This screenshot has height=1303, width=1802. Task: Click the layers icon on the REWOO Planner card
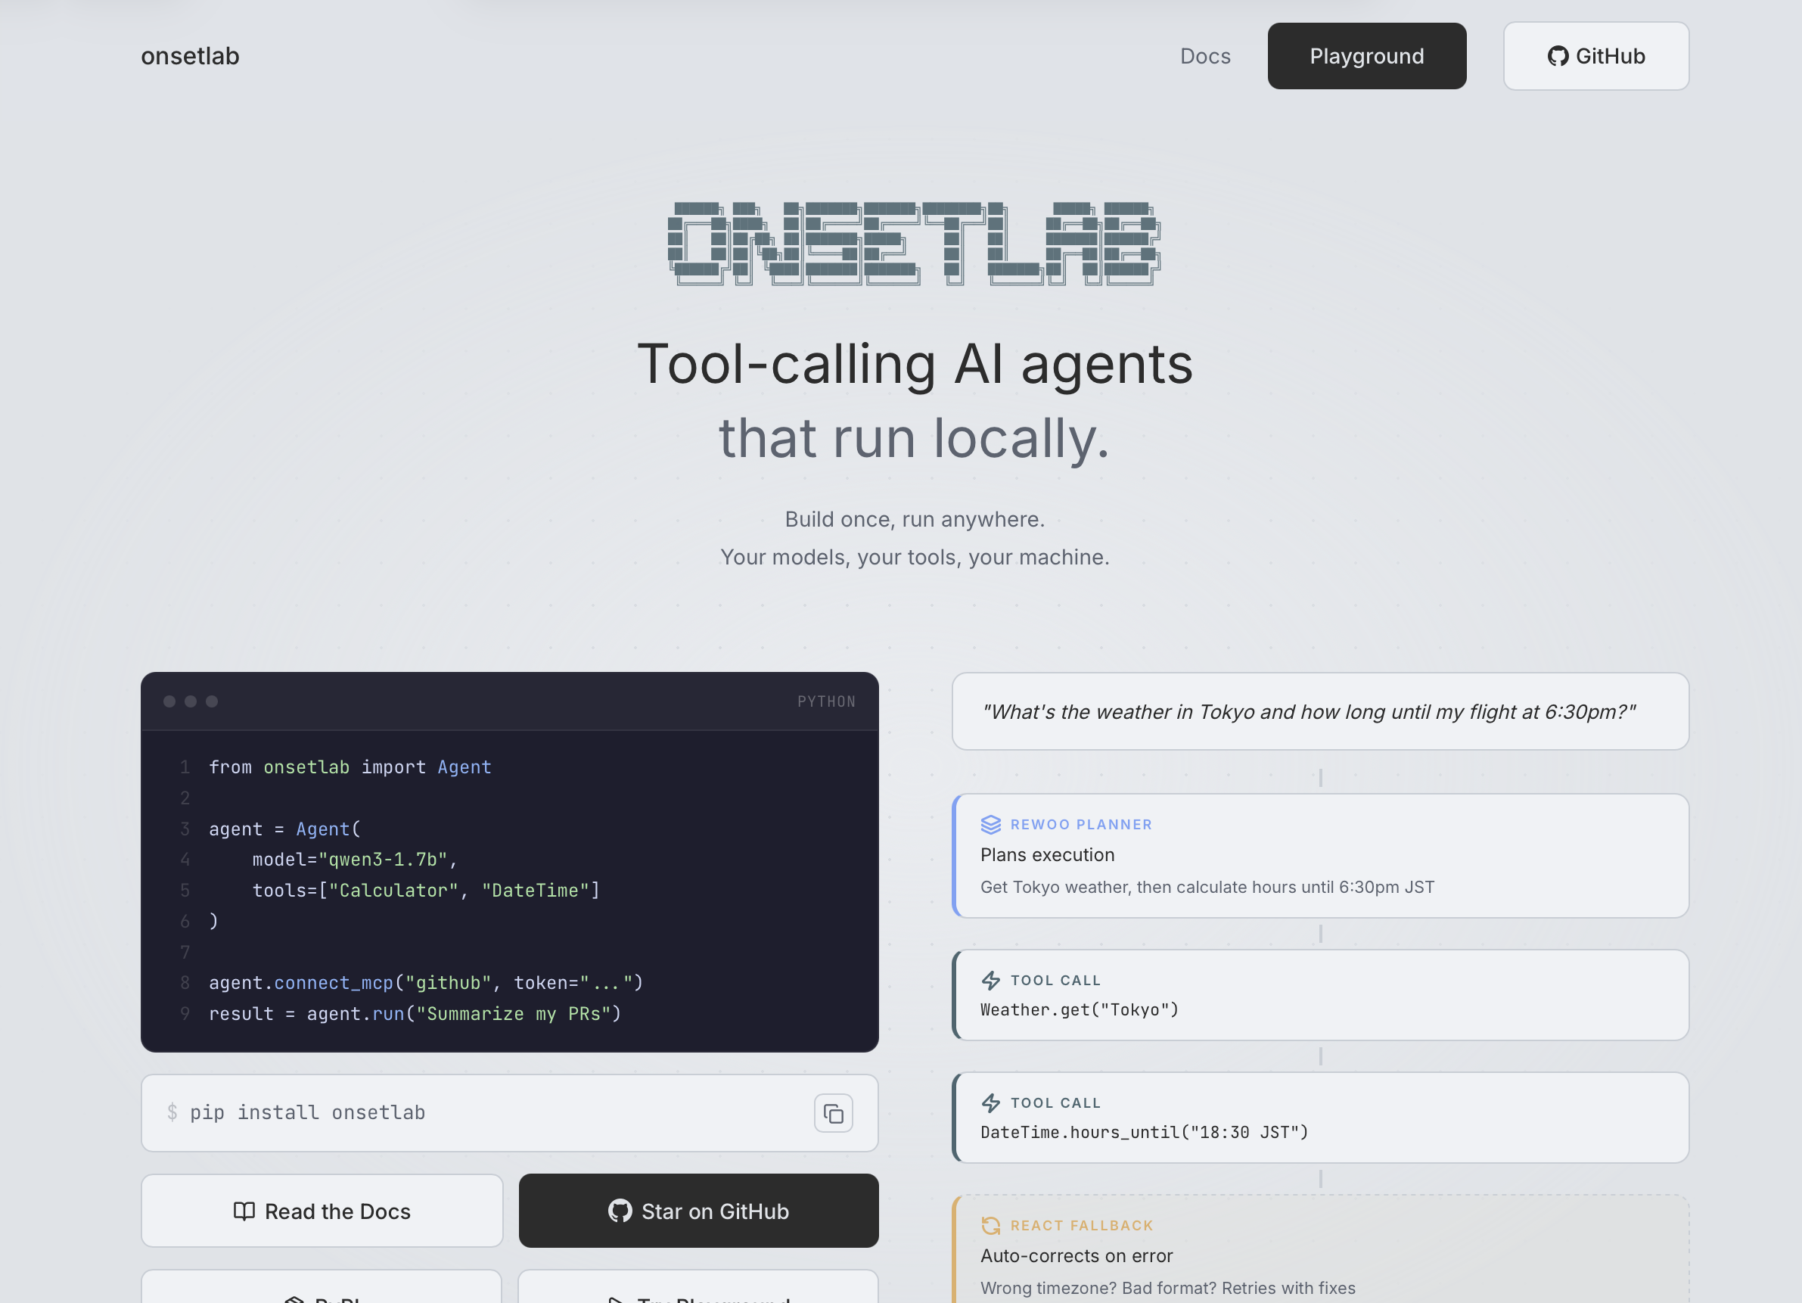click(991, 825)
